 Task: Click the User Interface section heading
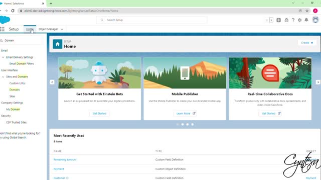10,70
